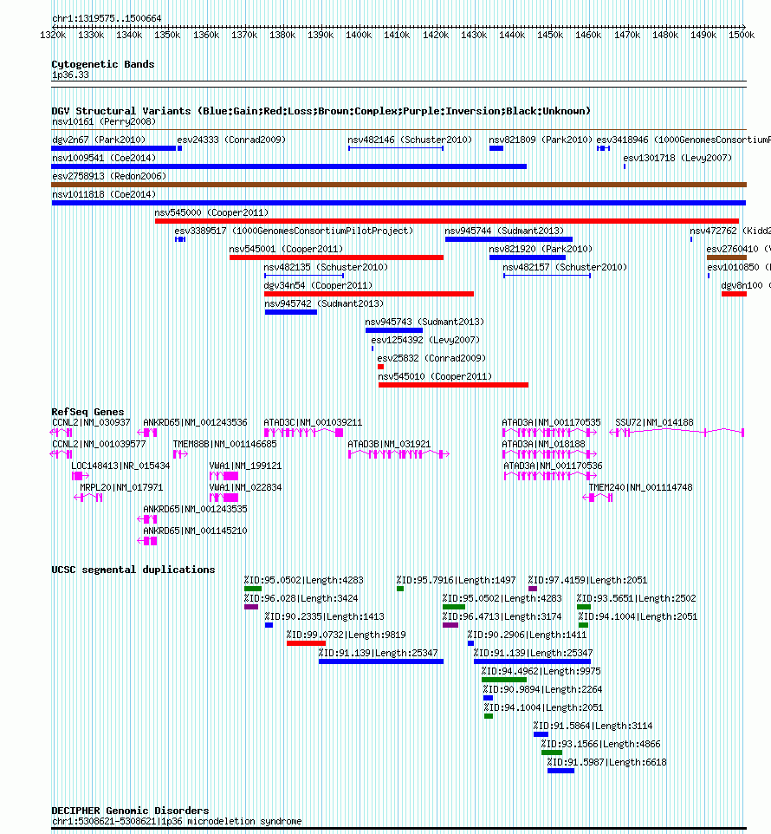Click TMEM88B|NM_001146685 gene label
Viewport: 771px width, 834px height.
coord(224,444)
